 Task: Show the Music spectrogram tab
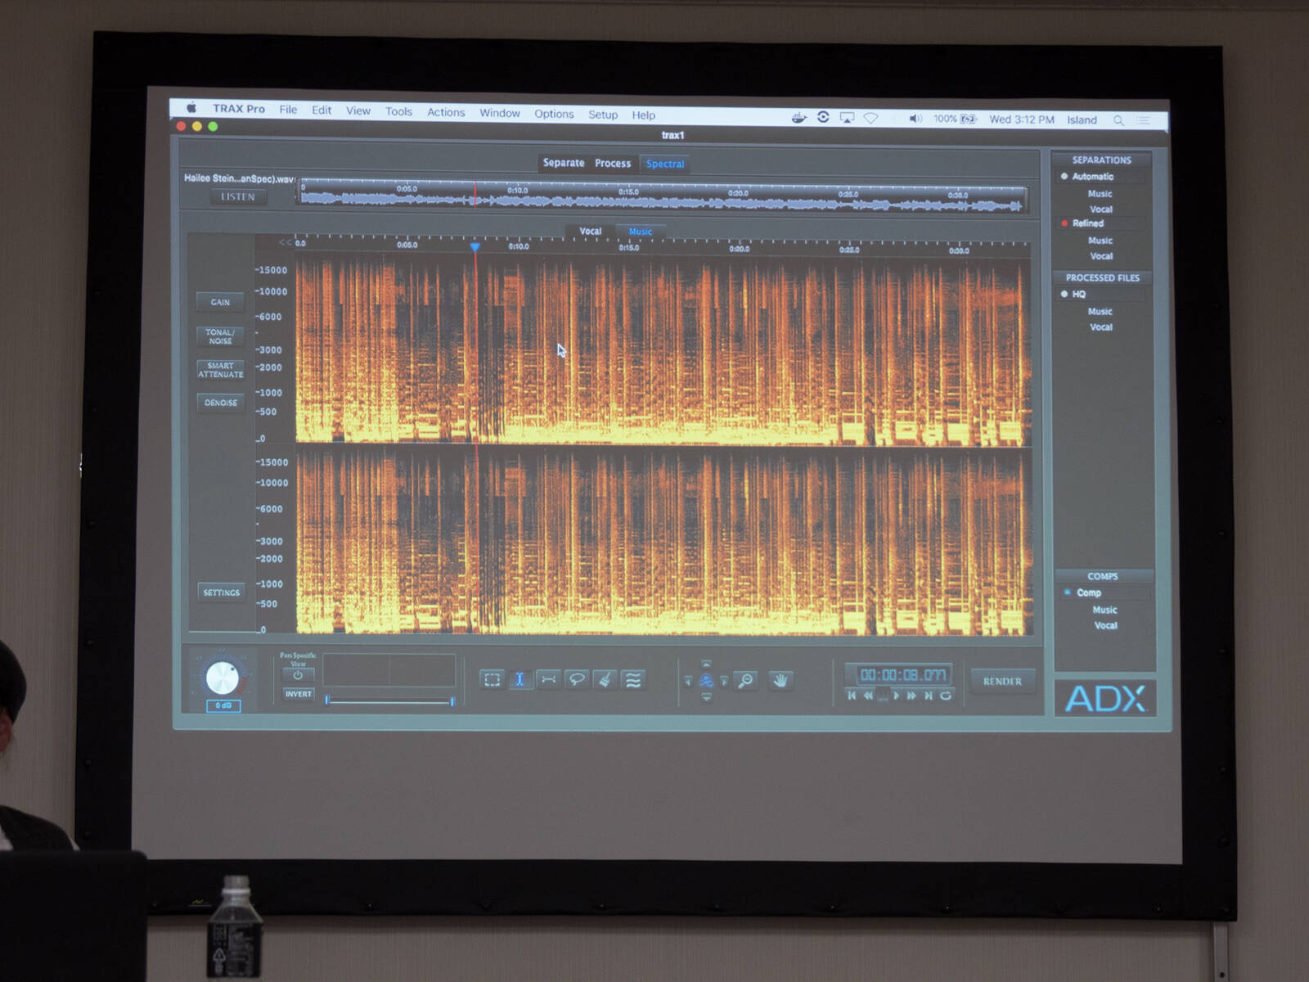tap(640, 232)
